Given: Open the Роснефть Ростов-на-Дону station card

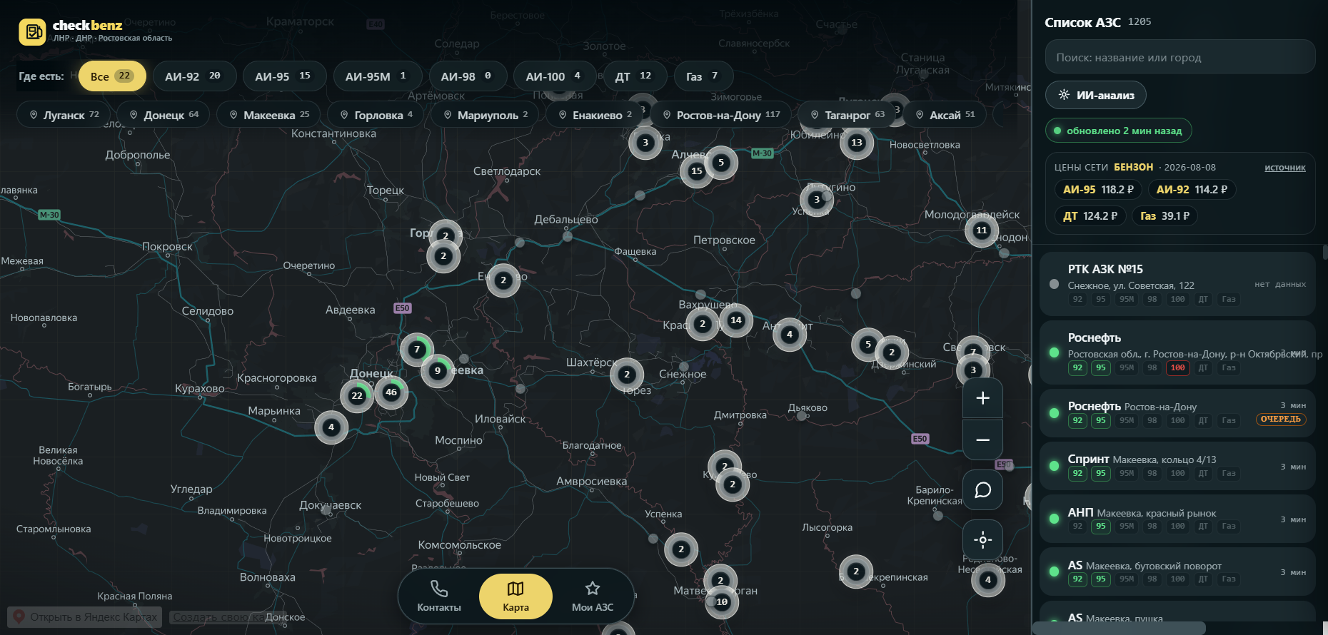Looking at the screenshot, I should point(1178,413).
